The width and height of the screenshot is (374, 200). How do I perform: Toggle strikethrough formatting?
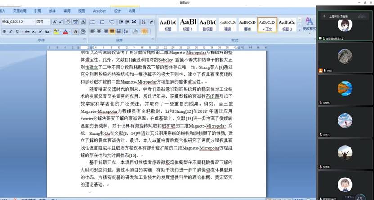(x=27, y=31)
